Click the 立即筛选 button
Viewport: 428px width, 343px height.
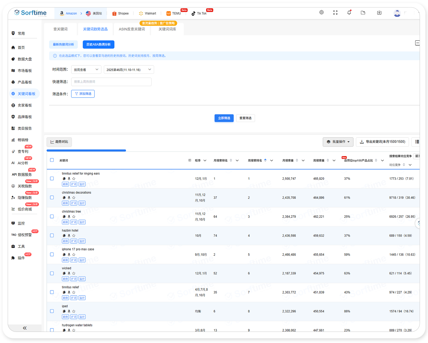point(224,118)
